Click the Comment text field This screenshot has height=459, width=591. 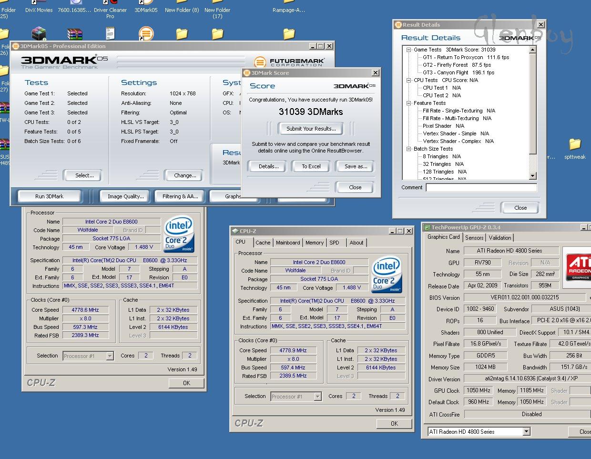tap(481, 188)
